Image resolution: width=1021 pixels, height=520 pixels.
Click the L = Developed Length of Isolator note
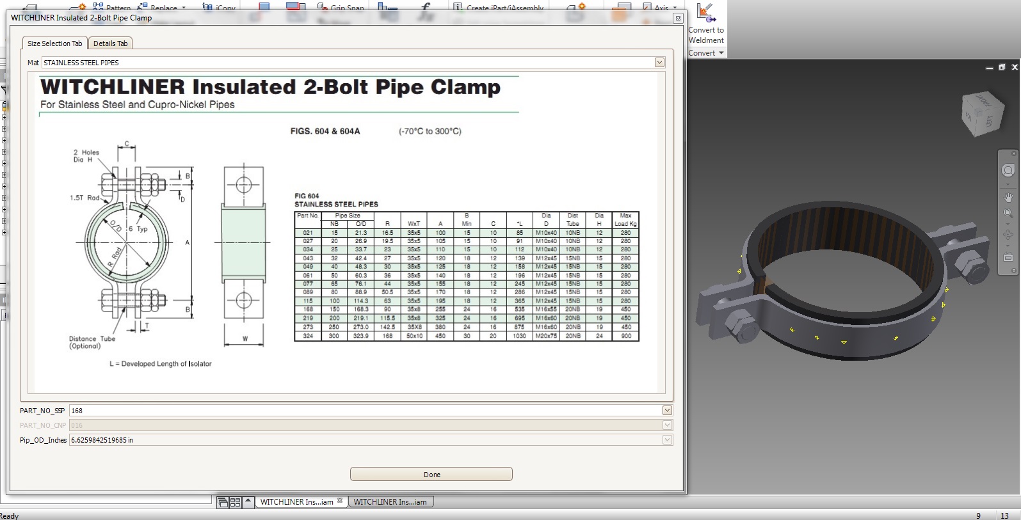coord(160,364)
